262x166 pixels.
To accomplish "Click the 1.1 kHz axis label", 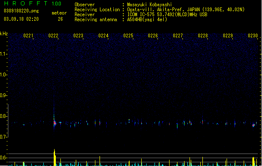I will point(4,54).
